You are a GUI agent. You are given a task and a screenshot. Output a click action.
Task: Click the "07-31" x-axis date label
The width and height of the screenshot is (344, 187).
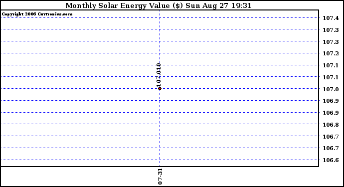tap(160, 176)
